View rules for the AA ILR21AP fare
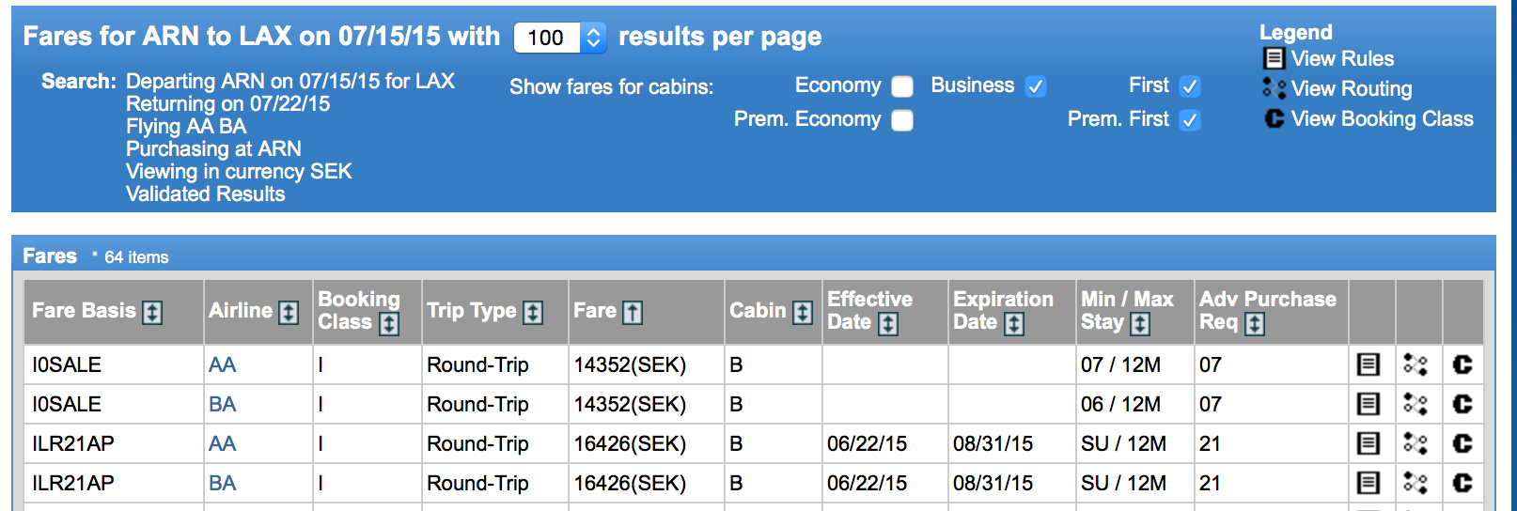 click(x=1368, y=443)
